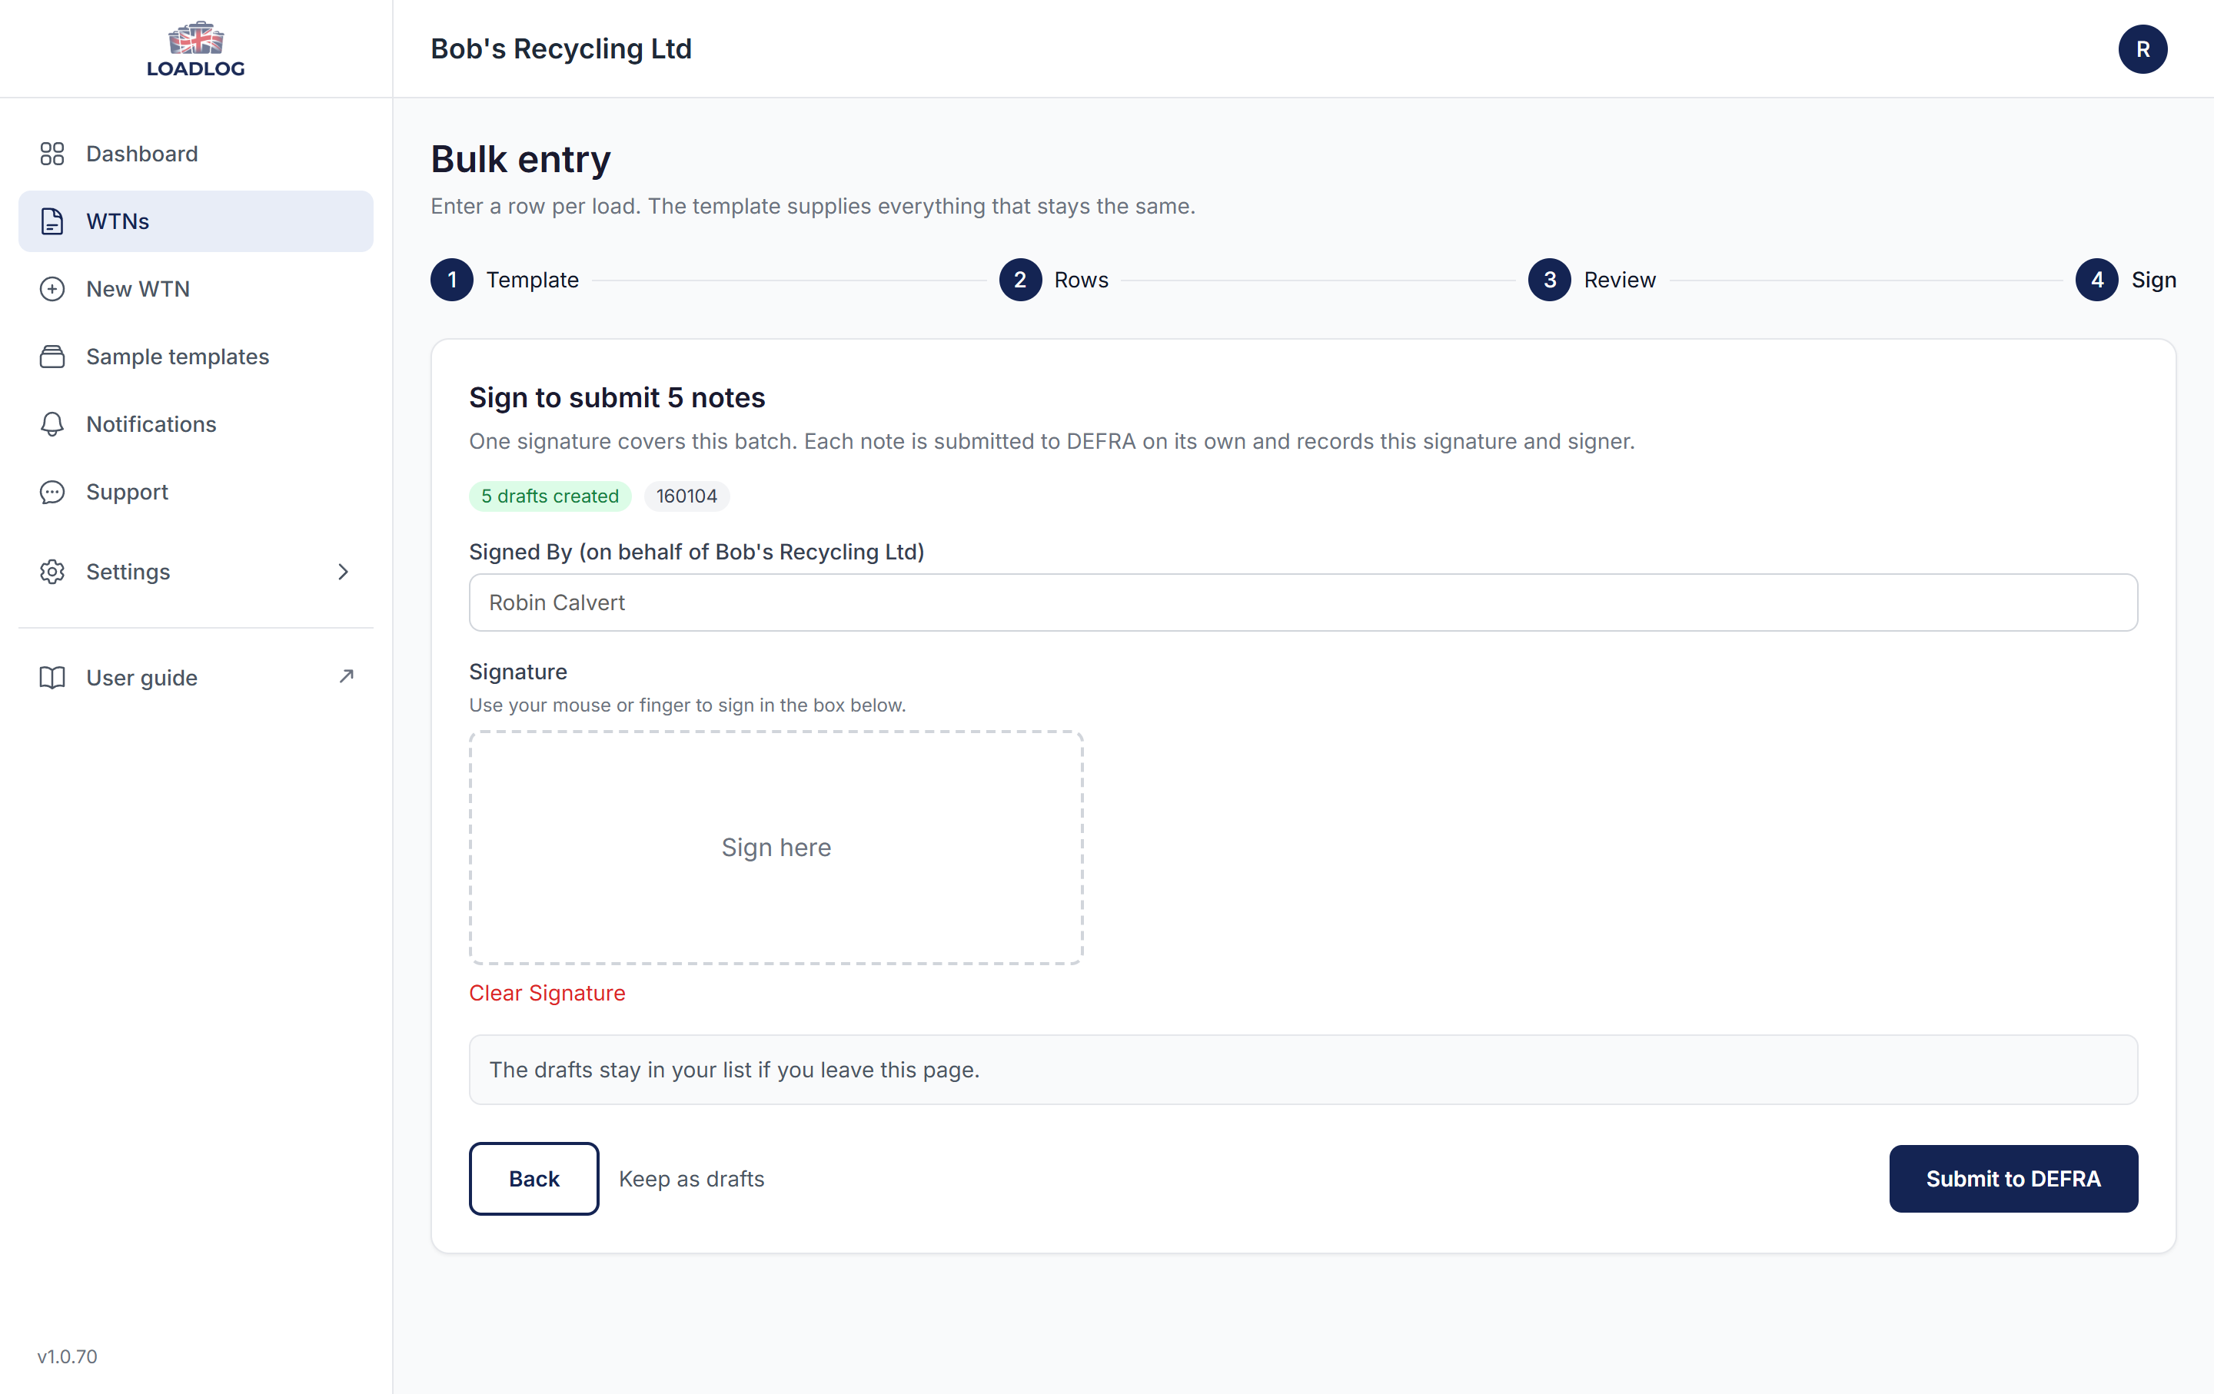Click the LoadLog logo
2214x1394 pixels.
point(196,48)
